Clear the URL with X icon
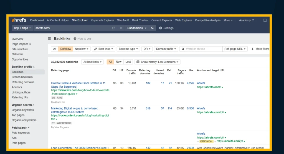The image size is (284, 154). [x=121, y=28]
